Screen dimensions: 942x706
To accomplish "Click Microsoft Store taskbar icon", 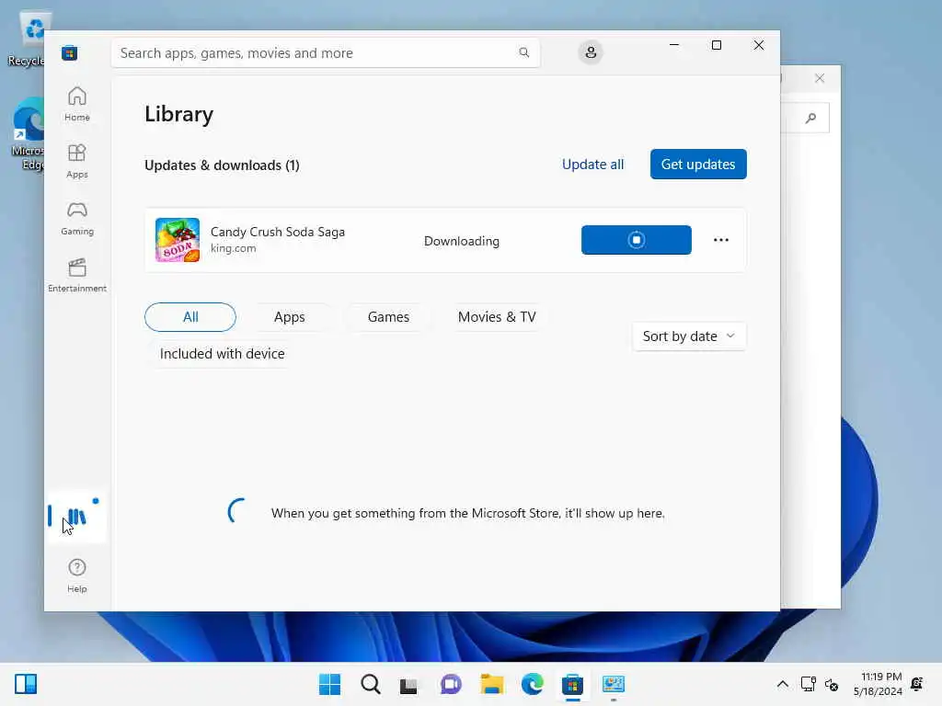I will (x=572, y=684).
